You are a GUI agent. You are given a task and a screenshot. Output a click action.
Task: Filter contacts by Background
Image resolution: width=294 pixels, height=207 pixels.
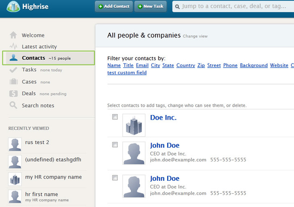coord(254,65)
